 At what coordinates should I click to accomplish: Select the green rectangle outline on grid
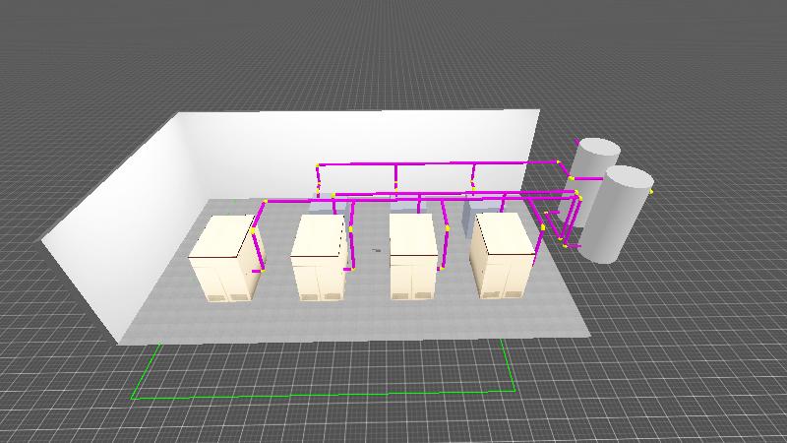(x=322, y=396)
